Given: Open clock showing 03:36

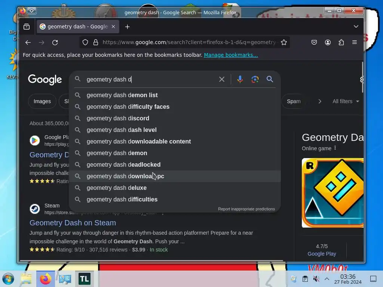Looking at the screenshot, I should click(x=348, y=279).
